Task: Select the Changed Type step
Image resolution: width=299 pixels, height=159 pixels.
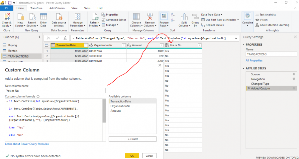Action: [260, 84]
